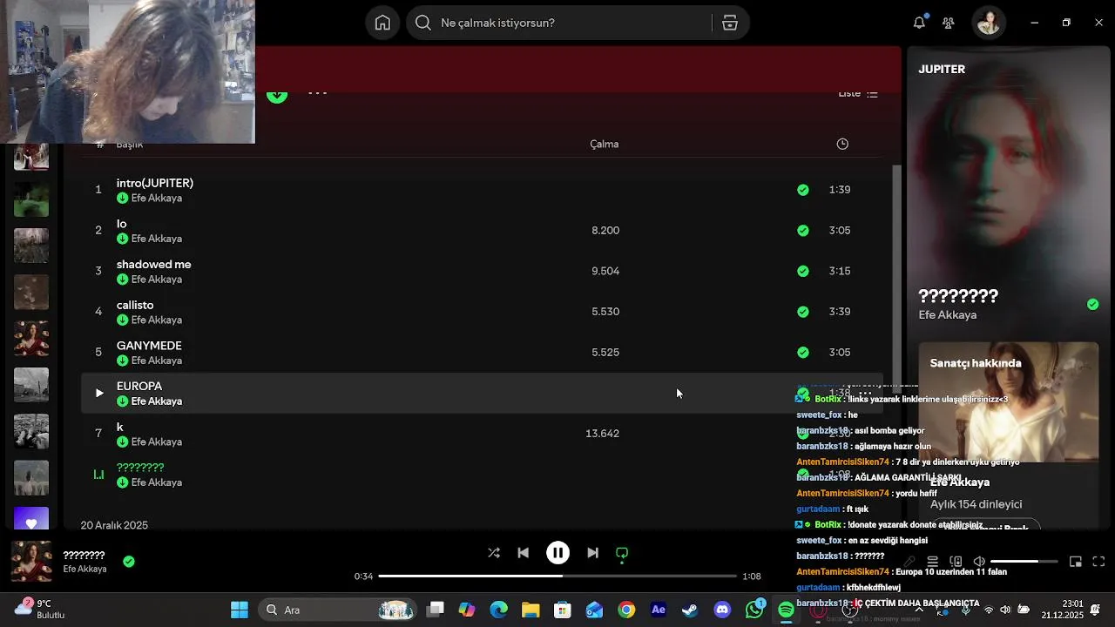Open Efe Akkaya link in the right panel
The image size is (1115, 627).
click(948, 315)
